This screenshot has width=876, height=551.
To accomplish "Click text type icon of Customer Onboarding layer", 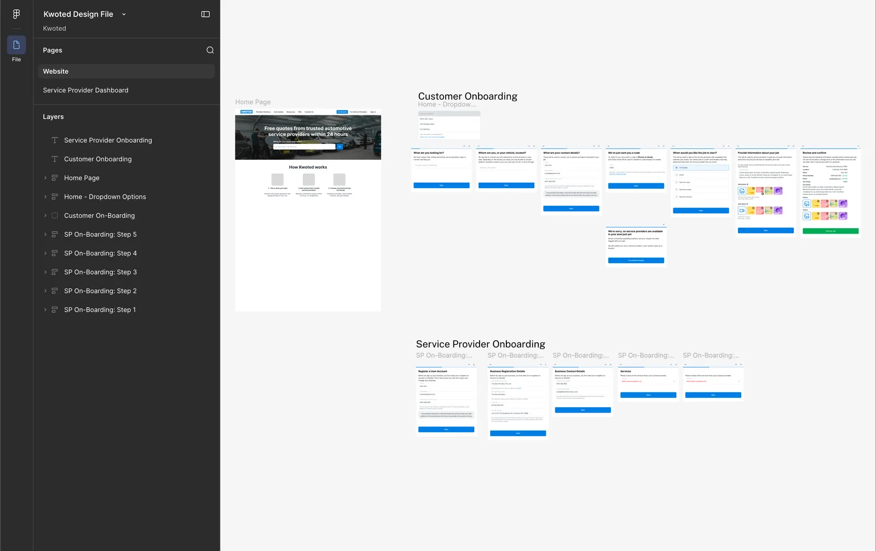I will [x=55, y=159].
